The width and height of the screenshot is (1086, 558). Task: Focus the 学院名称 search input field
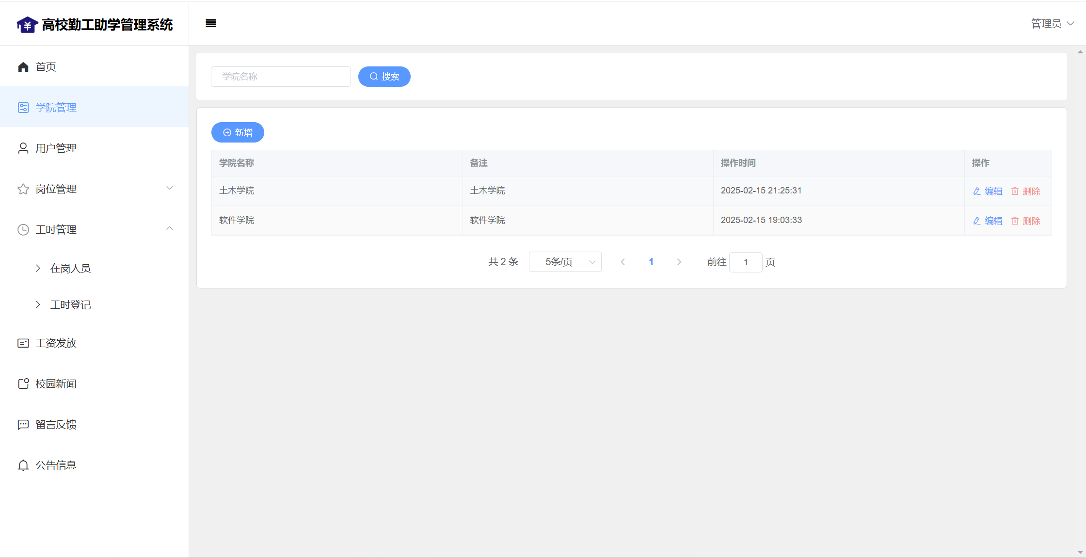[x=281, y=77]
